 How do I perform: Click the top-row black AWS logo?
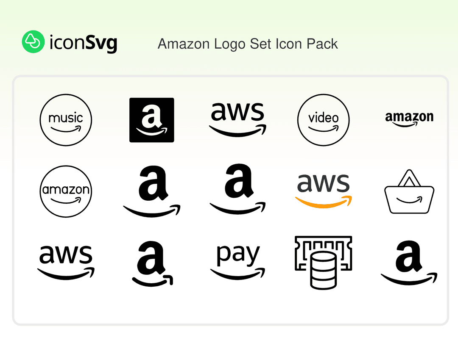[237, 119]
